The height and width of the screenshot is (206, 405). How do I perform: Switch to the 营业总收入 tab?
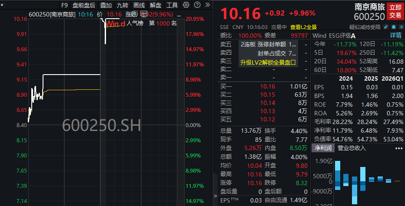(352, 148)
